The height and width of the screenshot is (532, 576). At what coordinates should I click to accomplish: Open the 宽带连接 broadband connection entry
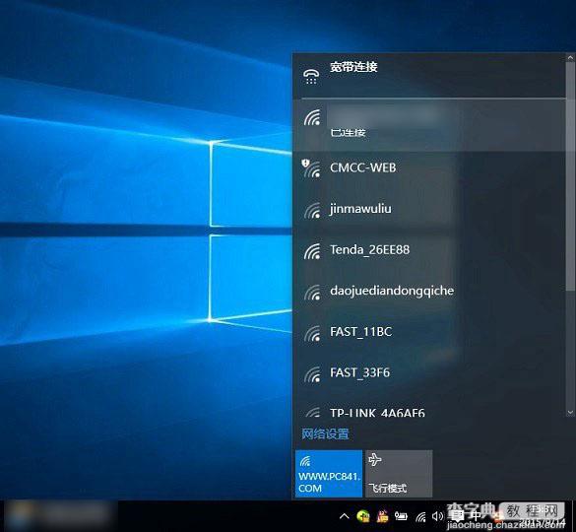click(429, 75)
